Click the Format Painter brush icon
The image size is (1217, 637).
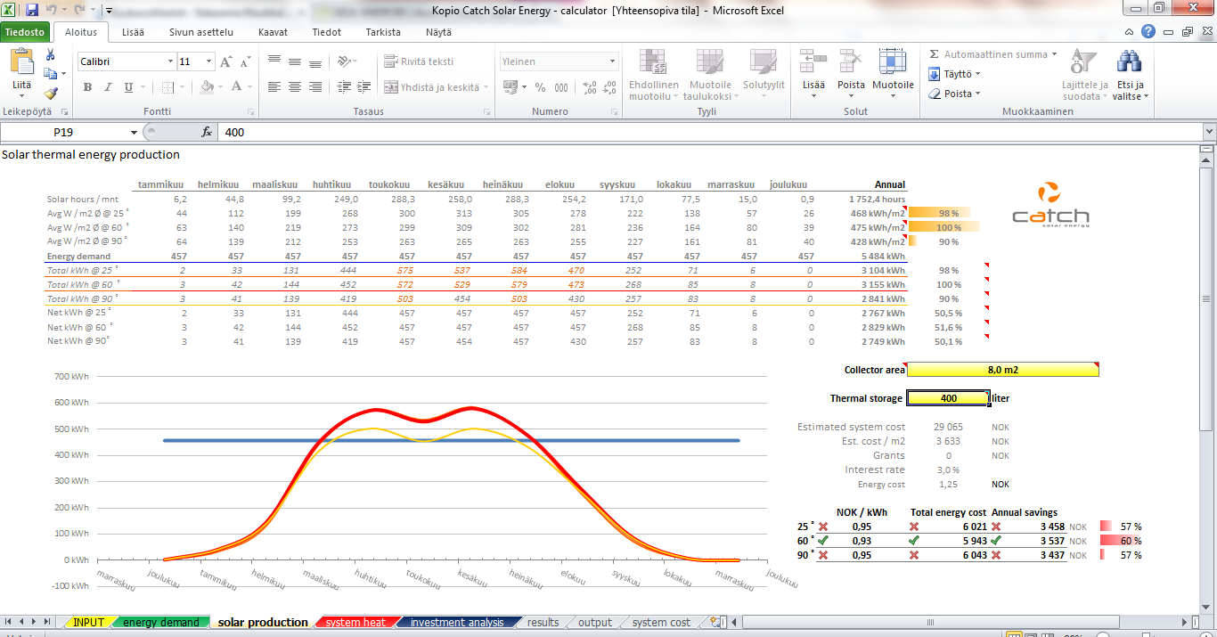tap(50, 93)
